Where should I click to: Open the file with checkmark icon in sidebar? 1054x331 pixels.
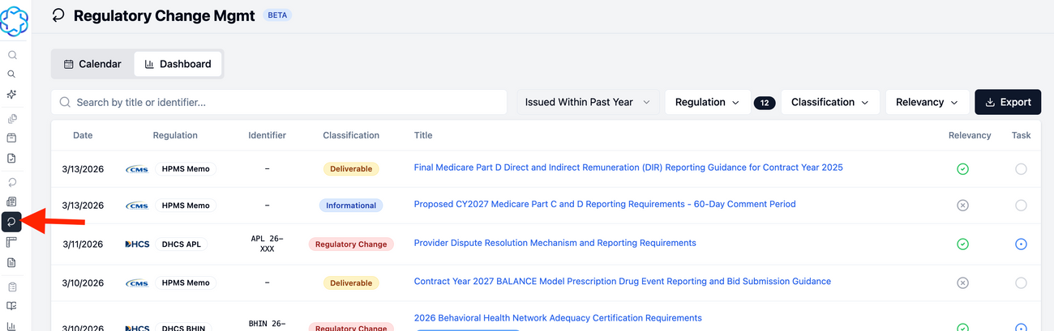tap(12, 159)
